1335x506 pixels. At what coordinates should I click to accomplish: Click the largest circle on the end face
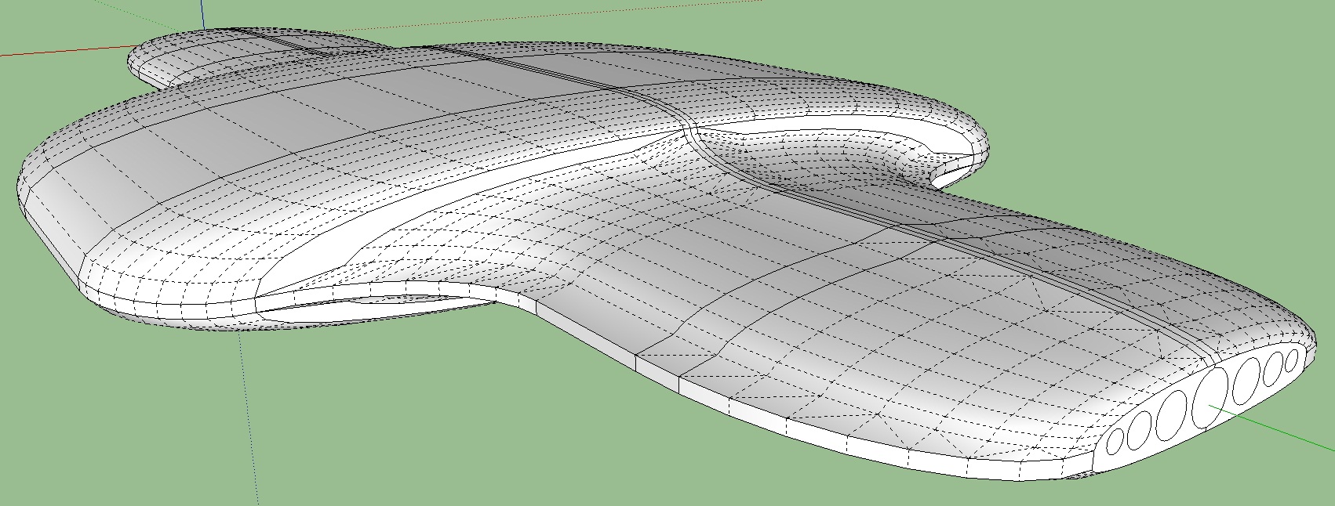coord(1209,399)
